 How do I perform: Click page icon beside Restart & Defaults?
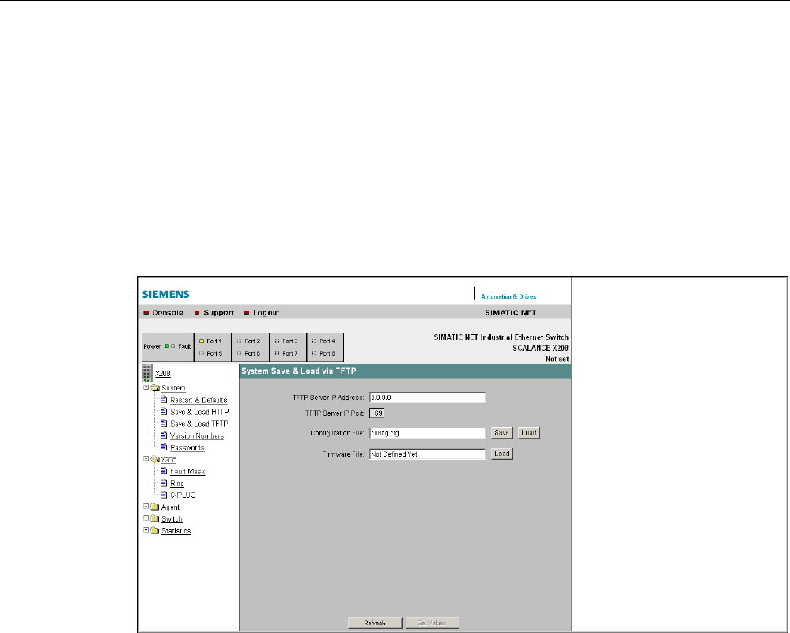pyautogui.click(x=164, y=399)
